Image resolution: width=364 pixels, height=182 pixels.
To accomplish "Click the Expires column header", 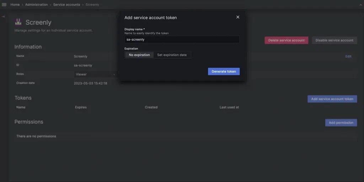I will tap(81, 107).
